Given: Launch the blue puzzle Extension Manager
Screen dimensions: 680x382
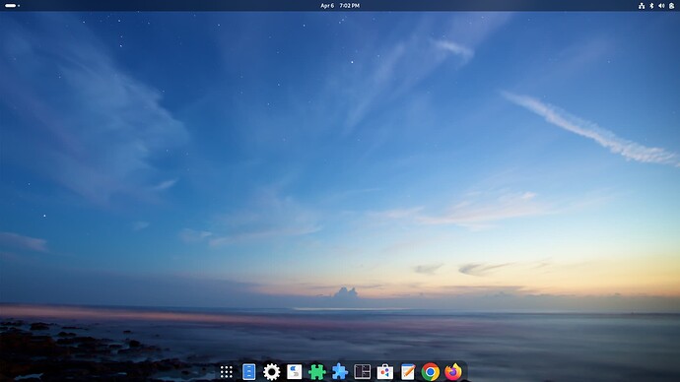Looking at the screenshot, I should [340, 371].
